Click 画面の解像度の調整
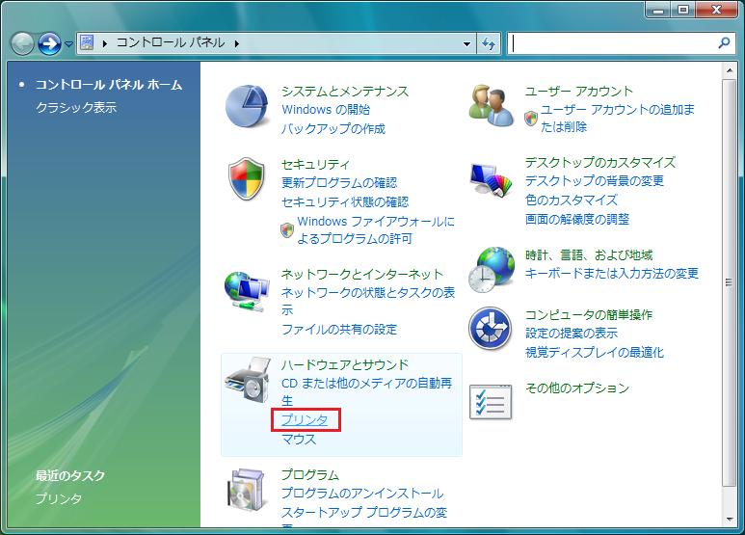 click(x=577, y=219)
